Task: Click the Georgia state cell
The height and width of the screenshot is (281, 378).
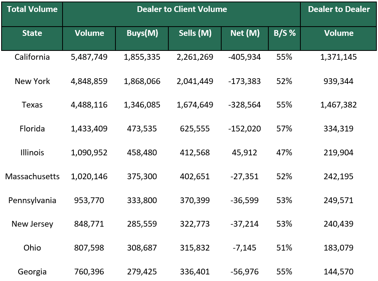Action: pyautogui.click(x=32, y=272)
